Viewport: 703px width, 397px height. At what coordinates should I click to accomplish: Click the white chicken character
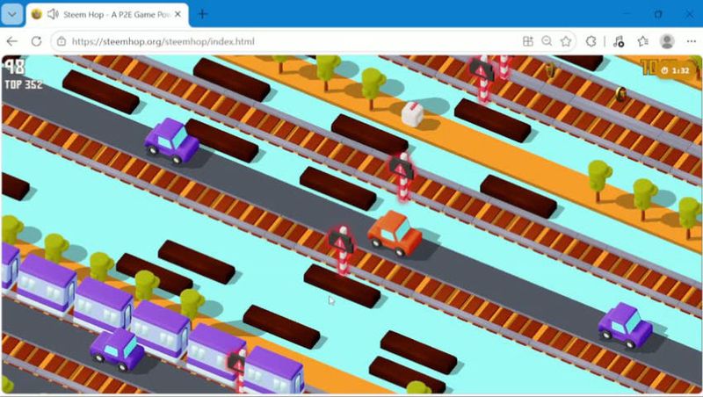[412, 114]
